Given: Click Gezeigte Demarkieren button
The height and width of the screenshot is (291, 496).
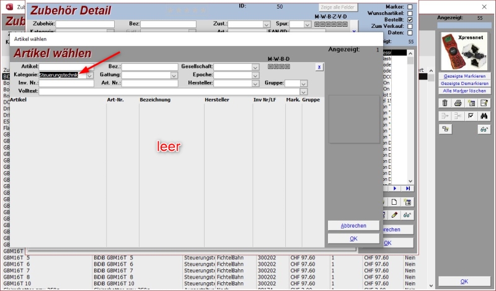Looking at the screenshot, I should point(464,84).
